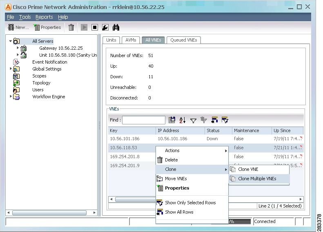
Task: Switch to the Units tab
Action: 111,40
